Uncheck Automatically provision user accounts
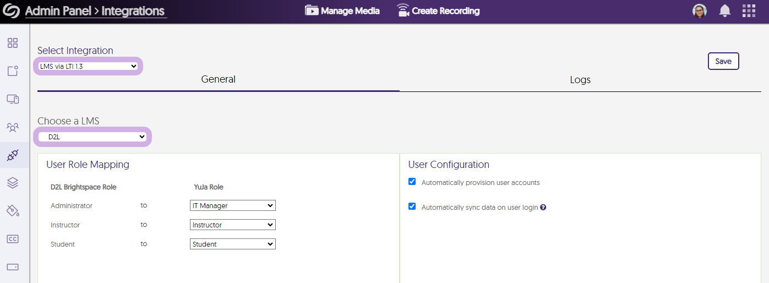Viewport: 769px width, 283px height. (412, 182)
